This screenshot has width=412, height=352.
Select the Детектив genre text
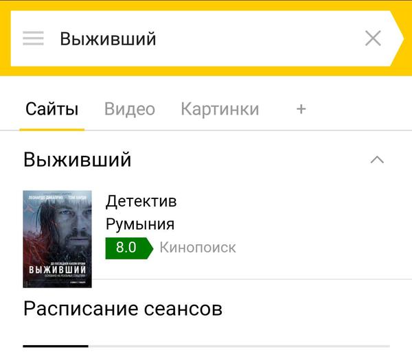pyautogui.click(x=141, y=202)
